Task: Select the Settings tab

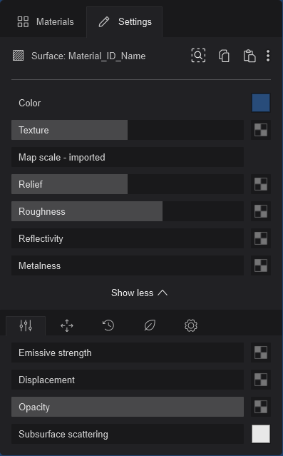Action: (124, 22)
